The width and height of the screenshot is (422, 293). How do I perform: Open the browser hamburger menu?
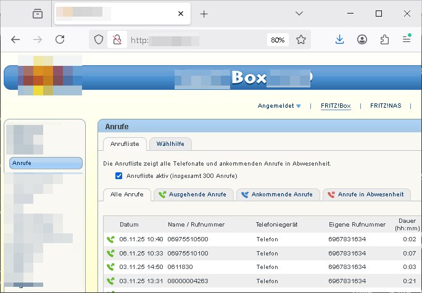[x=407, y=39]
